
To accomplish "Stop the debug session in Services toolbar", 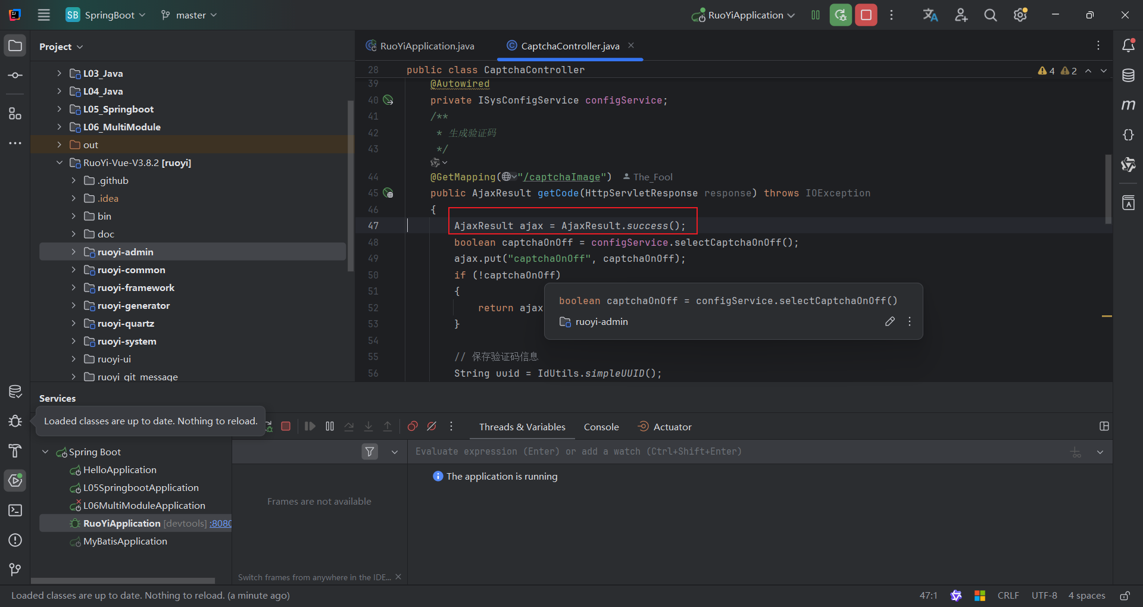I will coord(286,427).
